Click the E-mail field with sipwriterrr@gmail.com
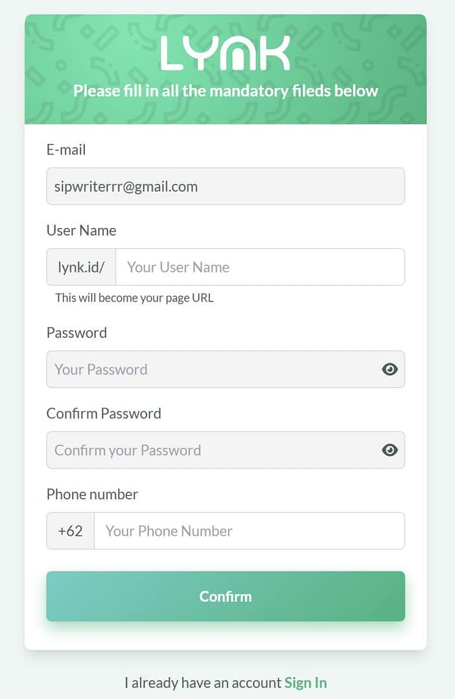This screenshot has height=699, width=455. (225, 187)
